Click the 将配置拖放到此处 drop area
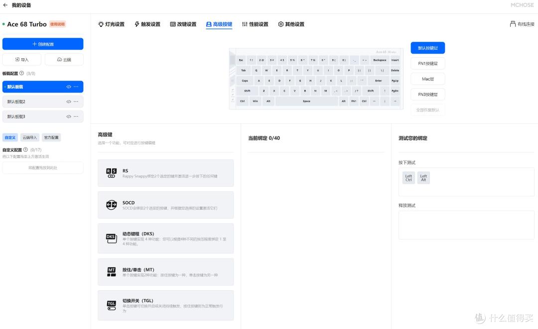Screen dimensions: 538x329 [x=43, y=168]
